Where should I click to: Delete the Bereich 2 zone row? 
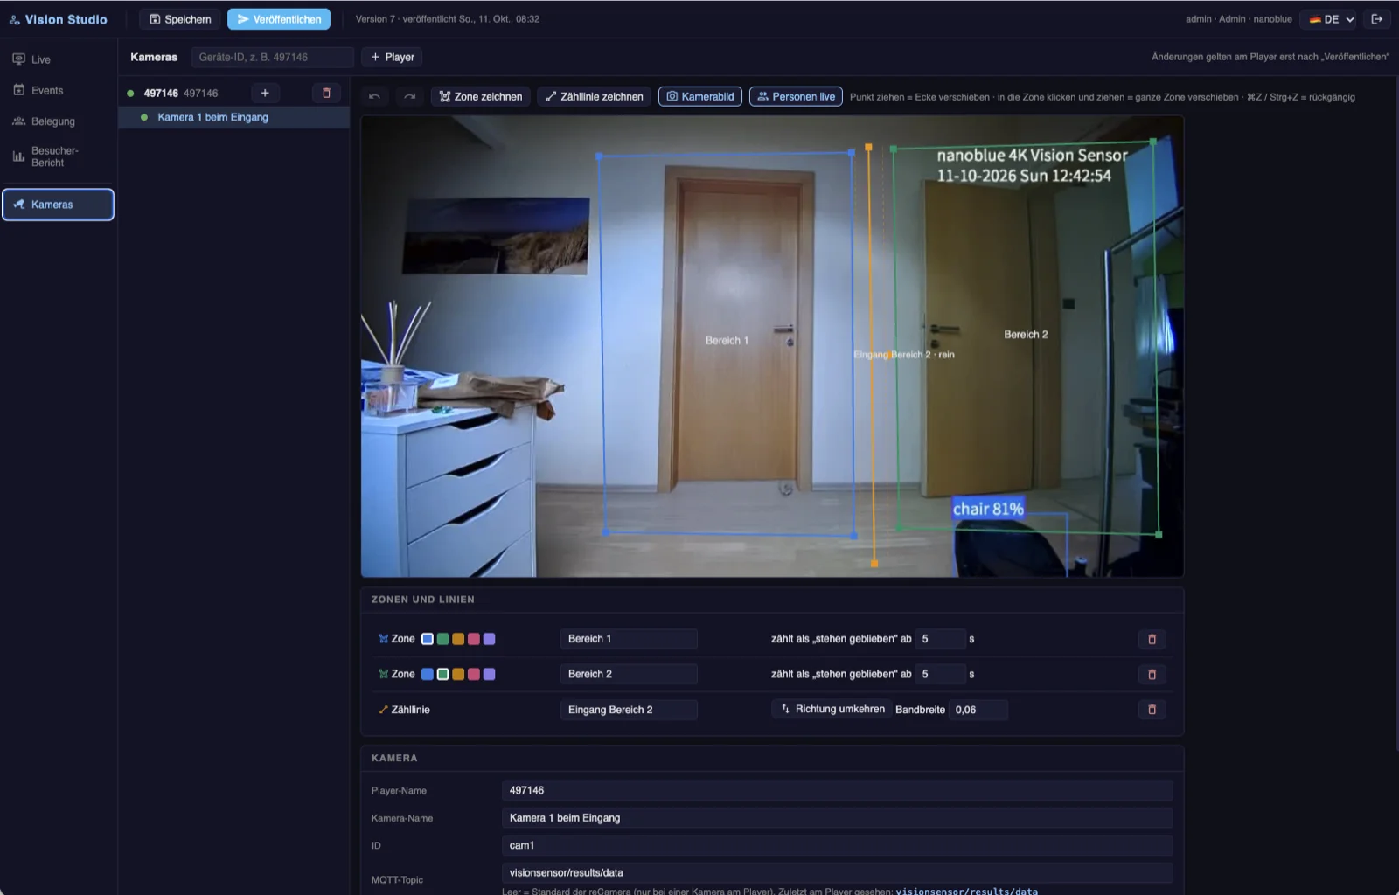(1152, 674)
